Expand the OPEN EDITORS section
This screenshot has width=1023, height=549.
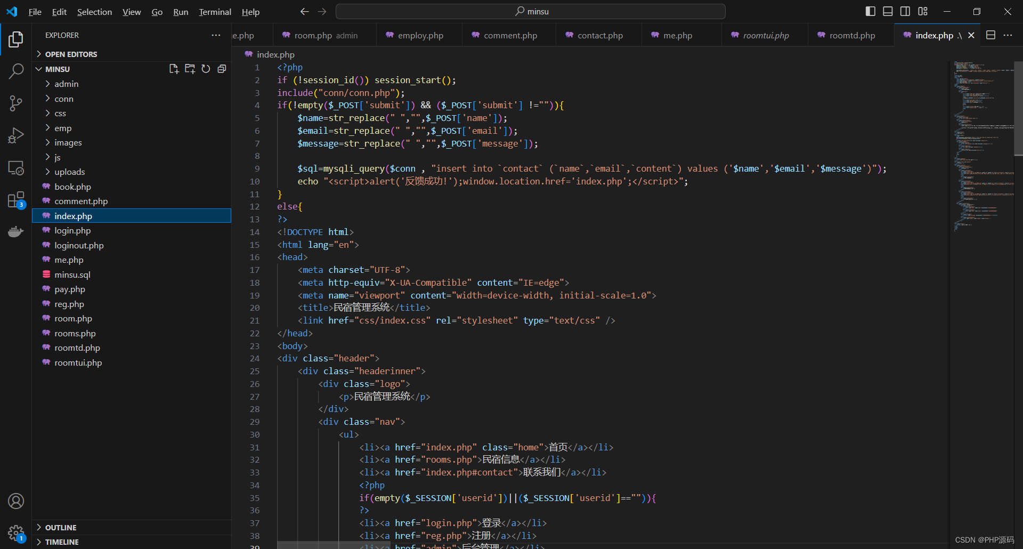pyautogui.click(x=131, y=54)
